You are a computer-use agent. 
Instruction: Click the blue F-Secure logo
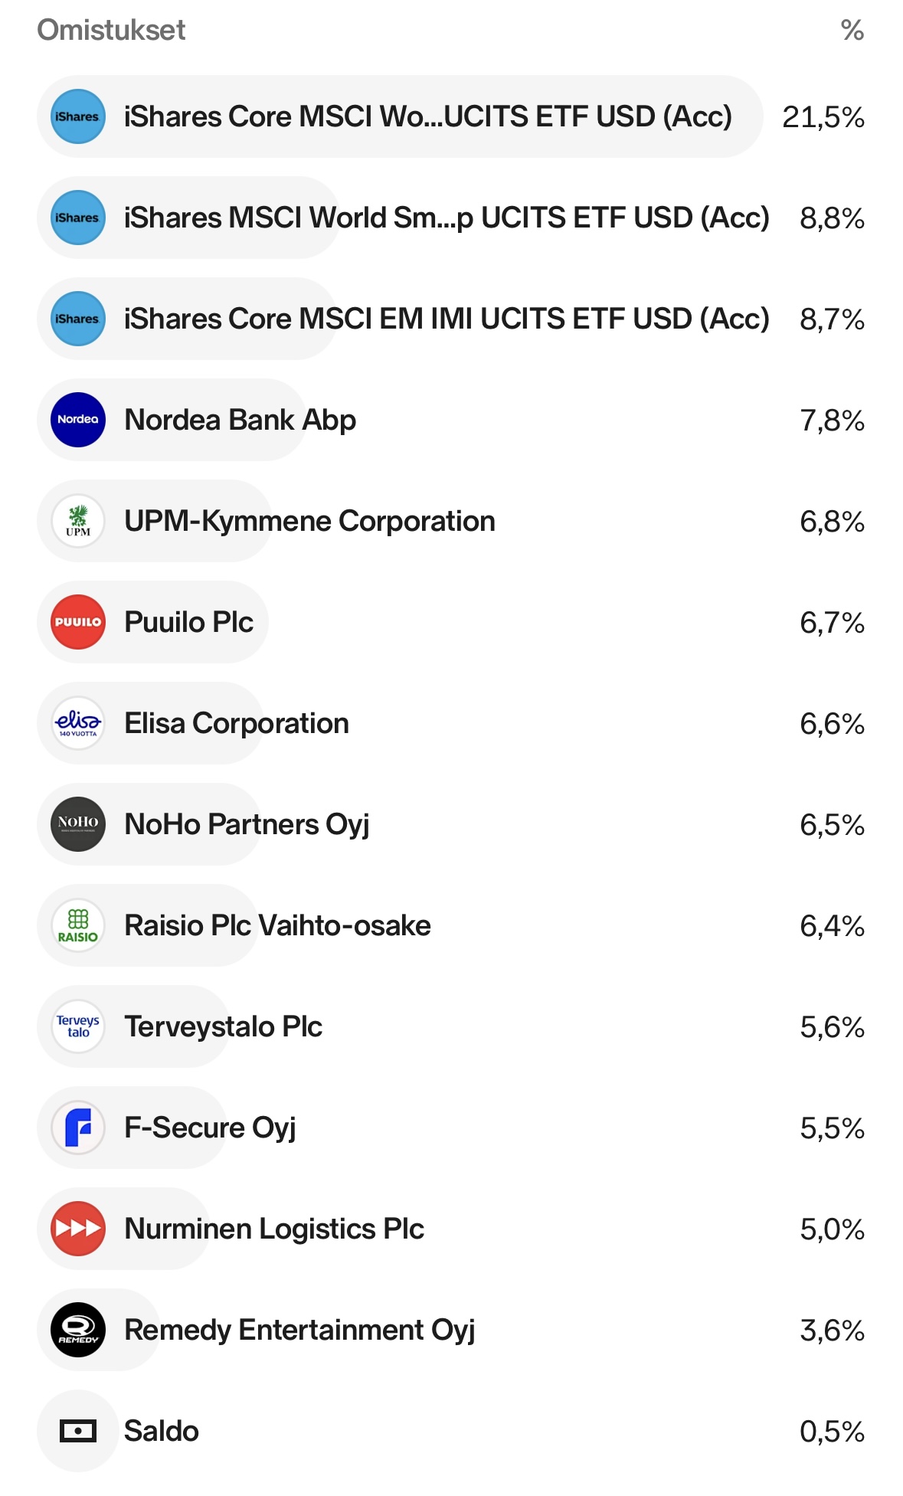click(x=78, y=1128)
